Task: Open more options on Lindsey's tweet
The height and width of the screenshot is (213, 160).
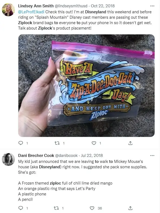Action: tap(152, 6)
